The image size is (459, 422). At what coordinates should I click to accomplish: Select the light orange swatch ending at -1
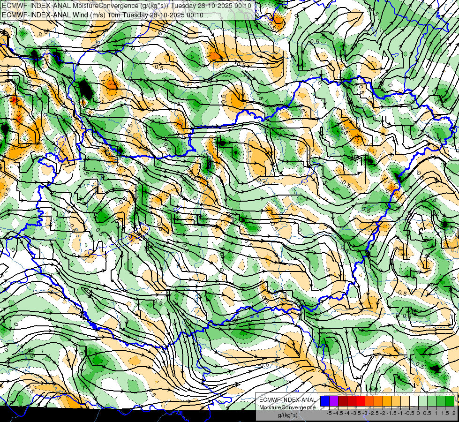point(396,401)
